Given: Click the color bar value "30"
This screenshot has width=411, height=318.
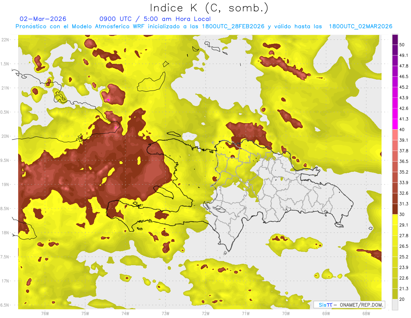Looking at the screenshot, I should pos(402,214).
